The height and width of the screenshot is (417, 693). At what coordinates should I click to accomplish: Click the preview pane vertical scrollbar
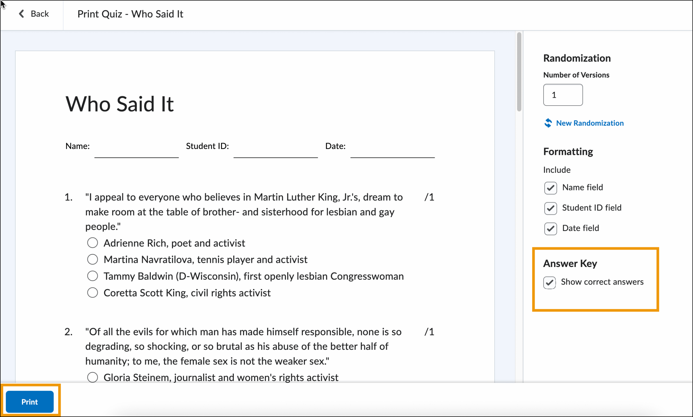click(x=519, y=72)
